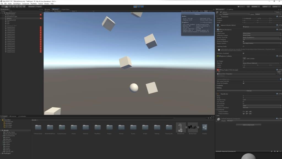The width and height of the screenshot is (282, 159).
Task: Toggle the Mesh Renderer enabled checkbox
Action: 220,30
